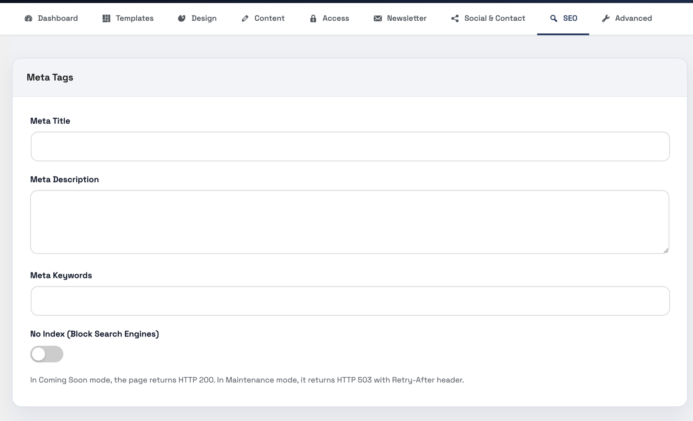The width and height of the screenshot is (693, 421).
Task: Click the Dashboard gauge icon
Action: click(29, 18)
